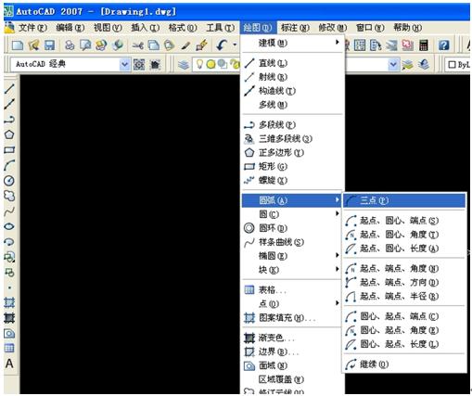472x396 pixels.
Task: Expand the 点(O) submenu
Action: point(291,304)
